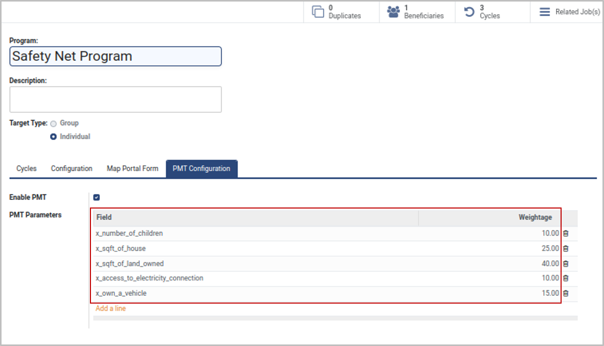Uncheck the Enable PMT checkbox
Image resolution: width=604 pixels, height=346 pixels.
pyautogui.click(x=97, y=198)
